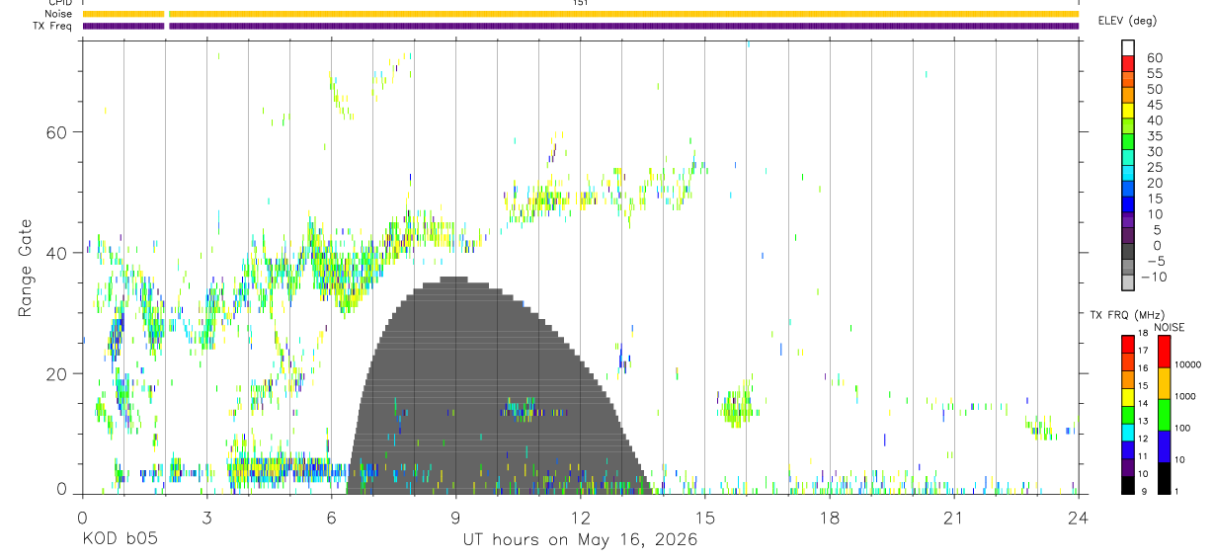
Task: Click NOISE colorbar label '1'
Action: pos(1178,492)
